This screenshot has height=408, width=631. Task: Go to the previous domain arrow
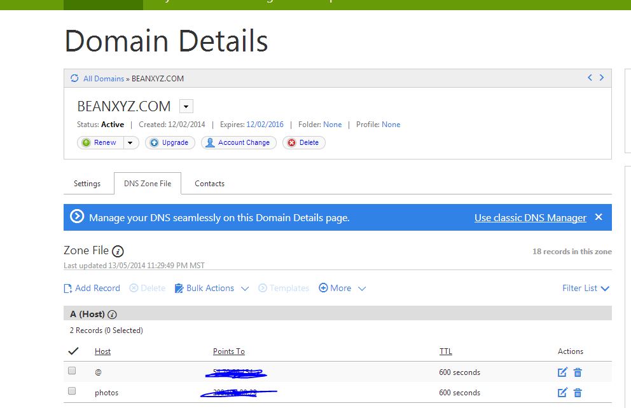click(x=590, y=78)
